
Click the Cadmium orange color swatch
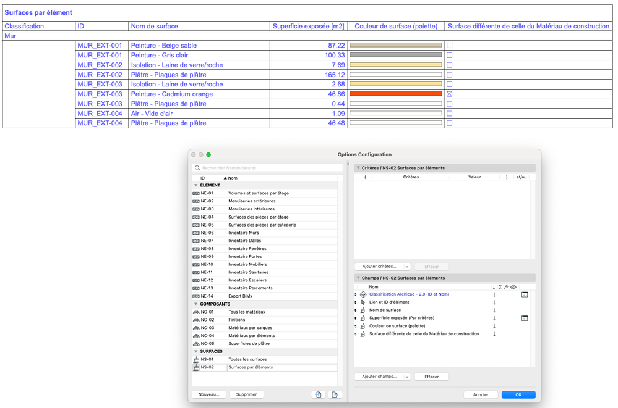[x=396, y=94]
